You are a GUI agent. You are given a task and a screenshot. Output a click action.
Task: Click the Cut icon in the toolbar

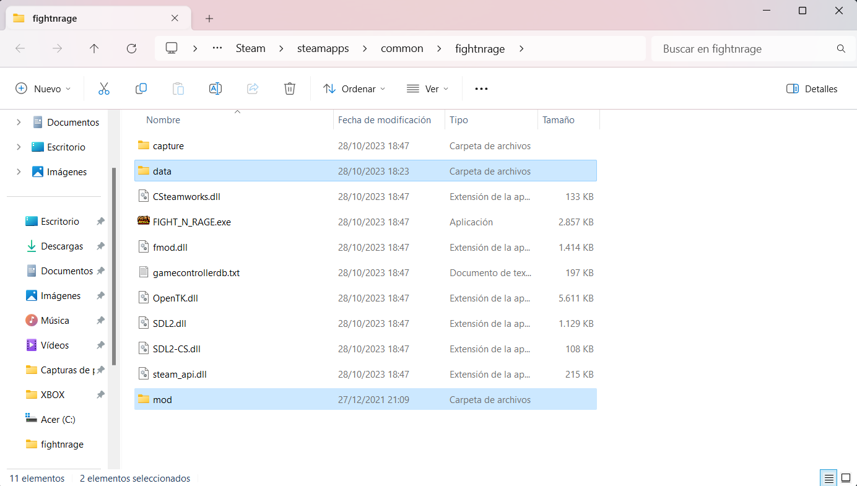[104, 88]
